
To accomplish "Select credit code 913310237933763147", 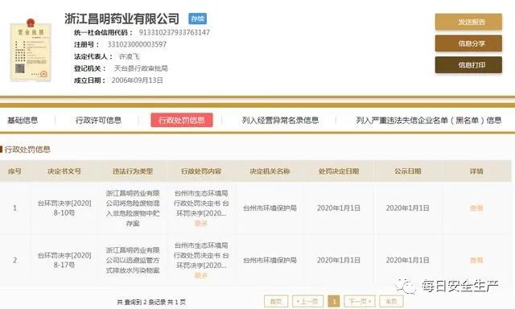I will click(174, 32).
